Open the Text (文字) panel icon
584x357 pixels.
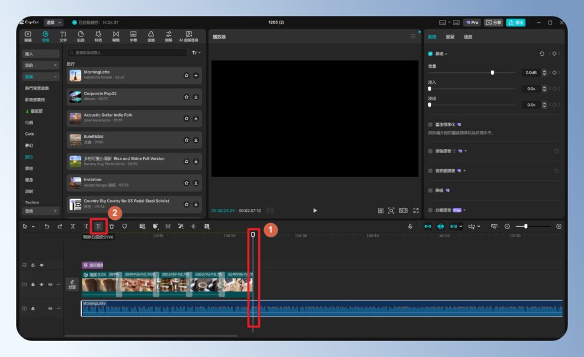pyautogui.click(x=63, y=36)
